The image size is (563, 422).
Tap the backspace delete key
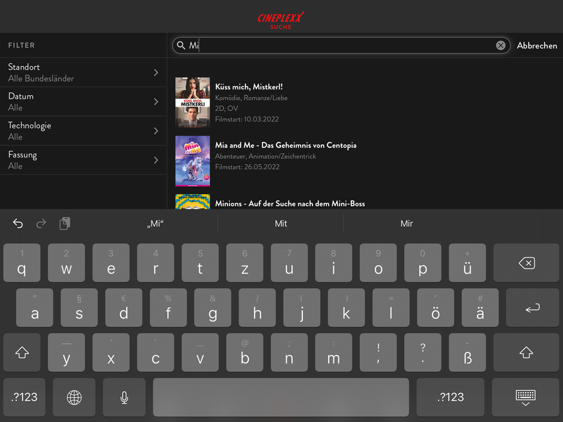pos(526,263)
